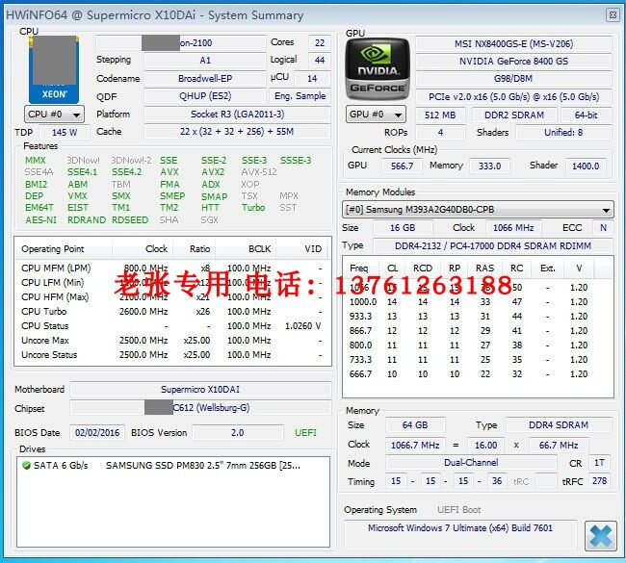Select the 666.7 frequency timing row
Viewport: 626px width, 563px height.
(x=478, y=373)
